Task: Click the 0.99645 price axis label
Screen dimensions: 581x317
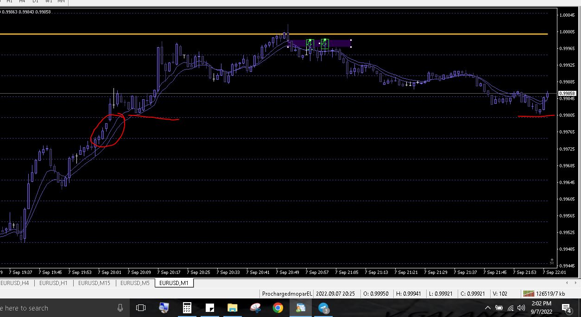Action: [x=568, y=182]
